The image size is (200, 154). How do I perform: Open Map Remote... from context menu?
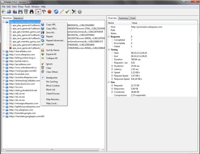click(54, 99)
